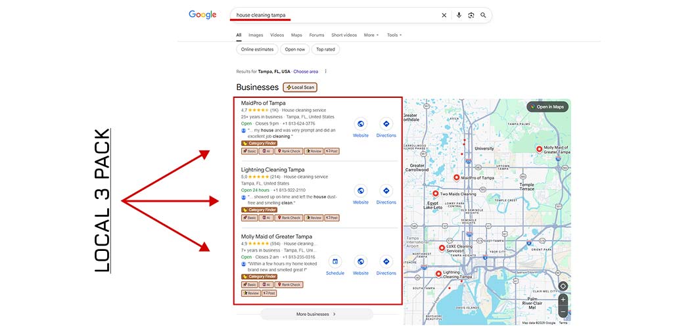The image size is (673, 333).
Task: Get directions to MaidPro of Tampa
Action: (386, 124)
